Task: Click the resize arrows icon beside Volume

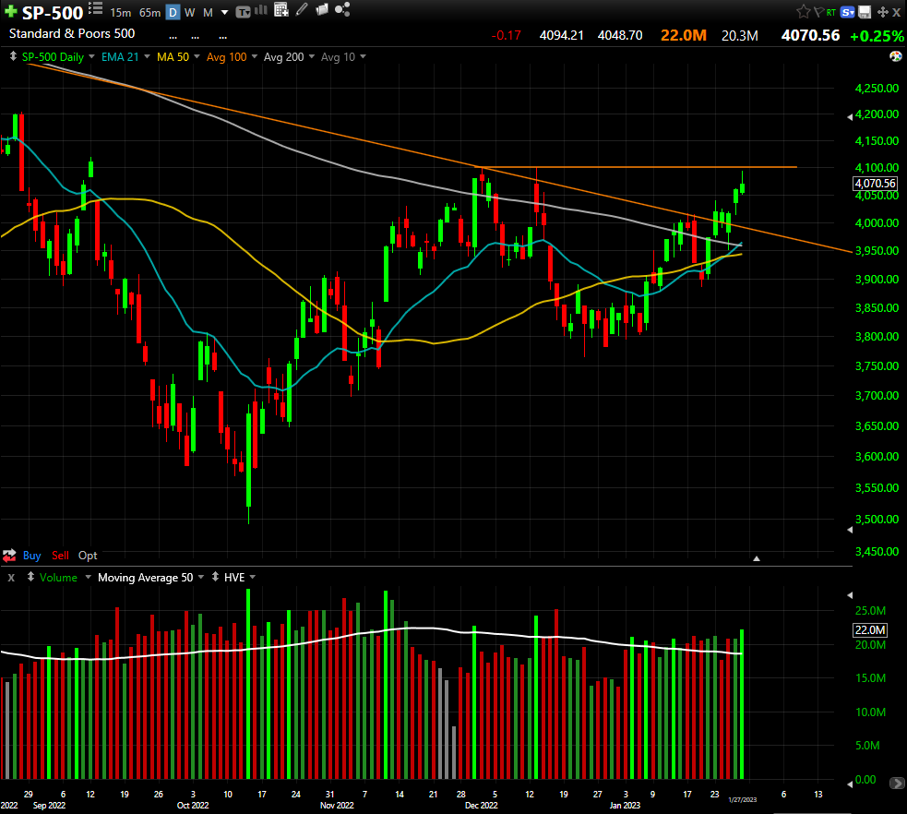Action: (x=30, y=577)
